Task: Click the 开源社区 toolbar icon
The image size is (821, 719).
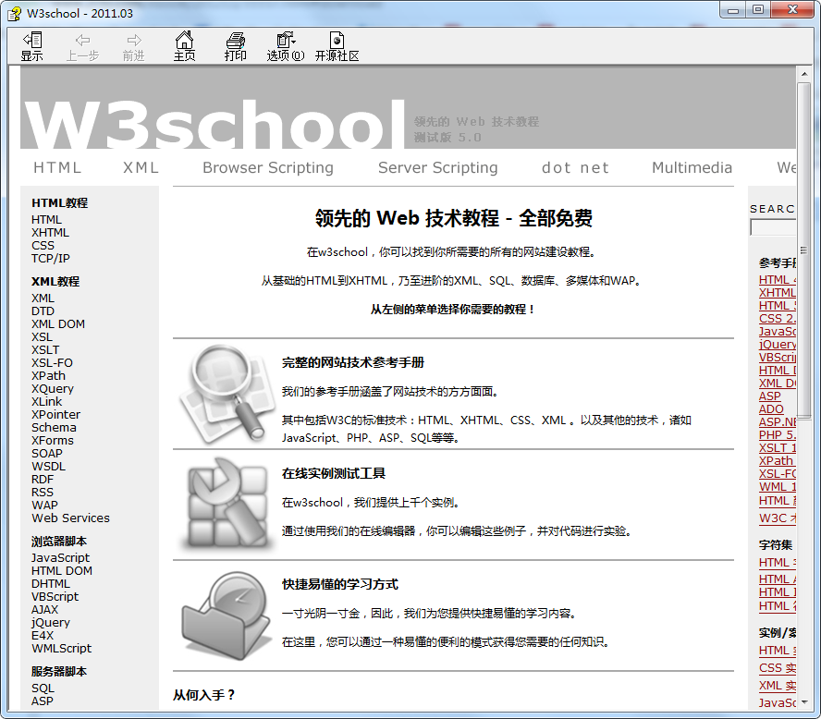Action: click(x=337, y=46)
